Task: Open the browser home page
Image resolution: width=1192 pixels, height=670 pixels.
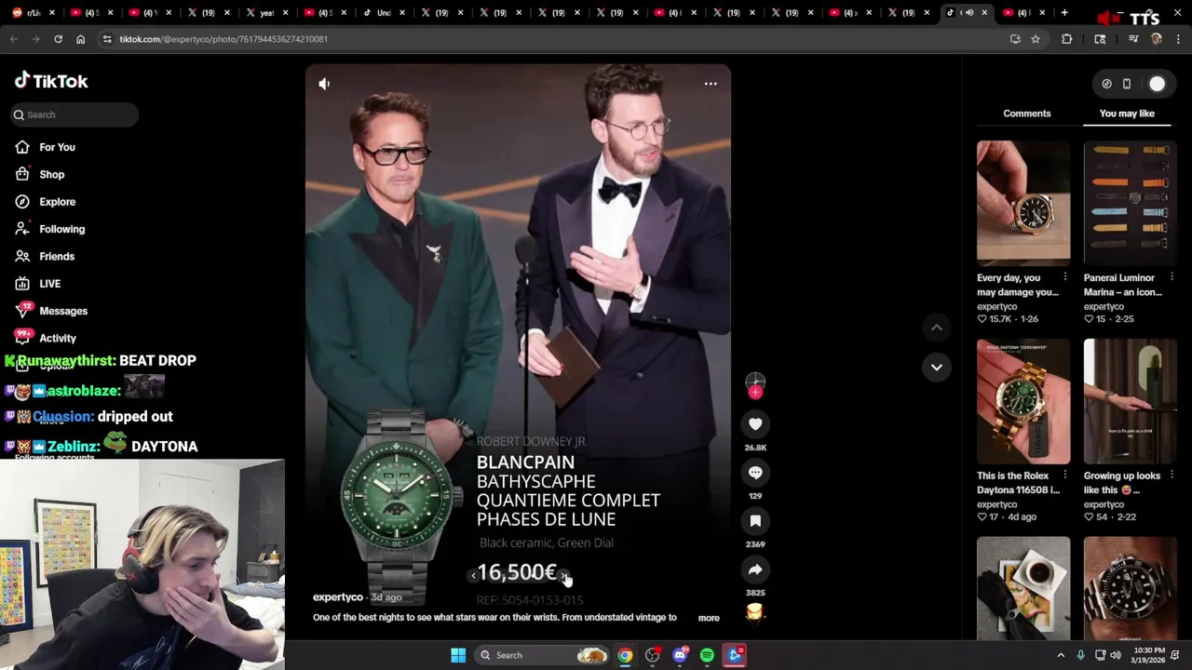Action: coord(80,39)
